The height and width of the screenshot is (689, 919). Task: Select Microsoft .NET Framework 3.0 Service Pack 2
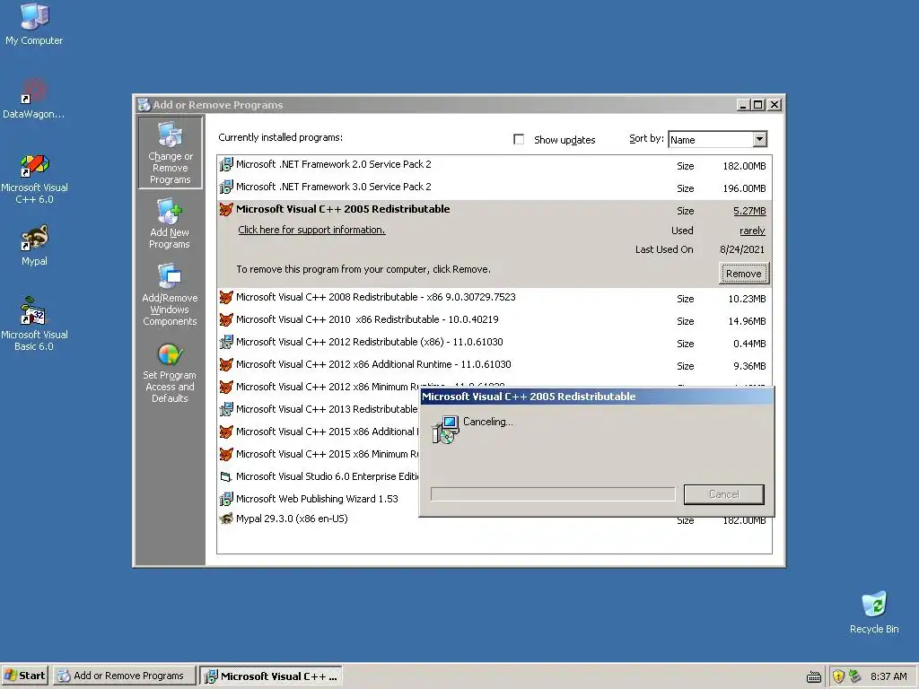coord(495,188)
